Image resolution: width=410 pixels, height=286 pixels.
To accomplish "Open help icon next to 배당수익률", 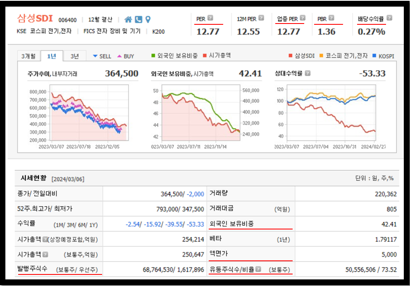I will coord(389,18).
